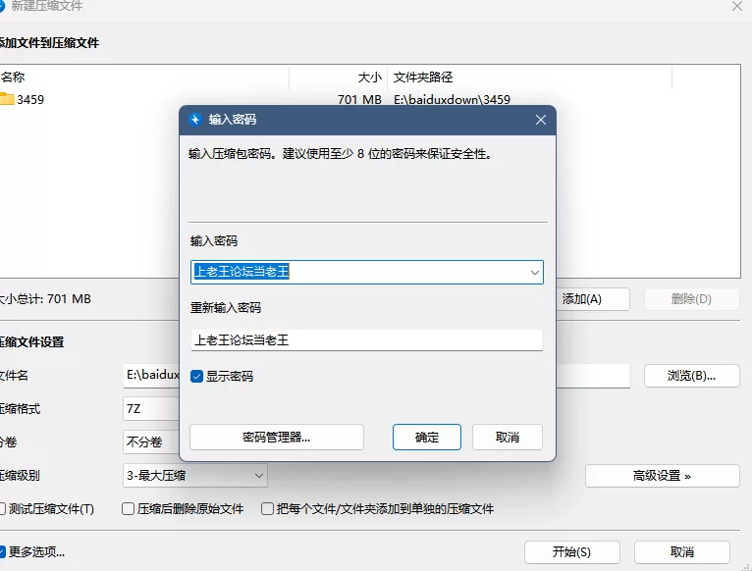Screen dimensions: 752x571
Task: Open the password history dropdown arrow
Action: [534, 273]
